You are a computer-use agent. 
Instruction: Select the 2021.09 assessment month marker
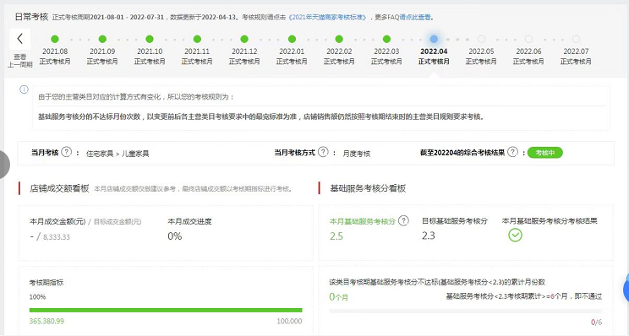click(x=102, y=39)
